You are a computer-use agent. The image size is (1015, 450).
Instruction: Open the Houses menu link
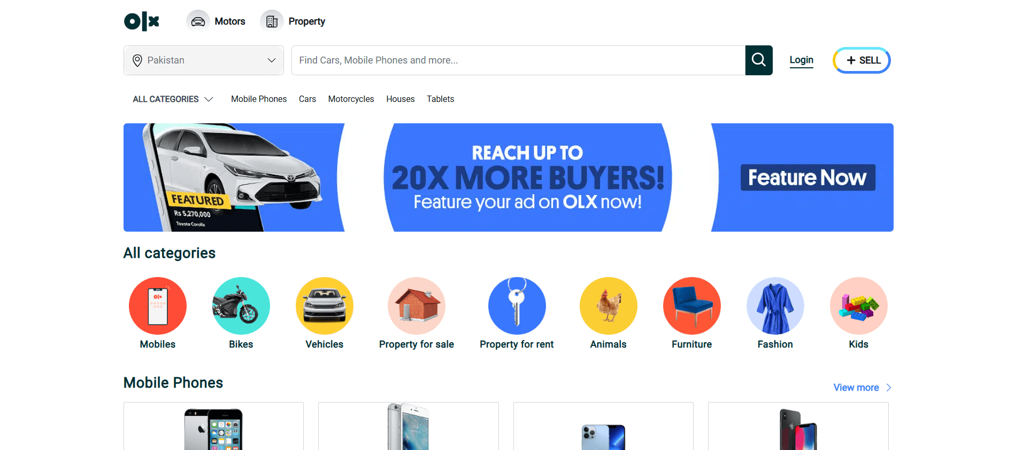[401, 99]
